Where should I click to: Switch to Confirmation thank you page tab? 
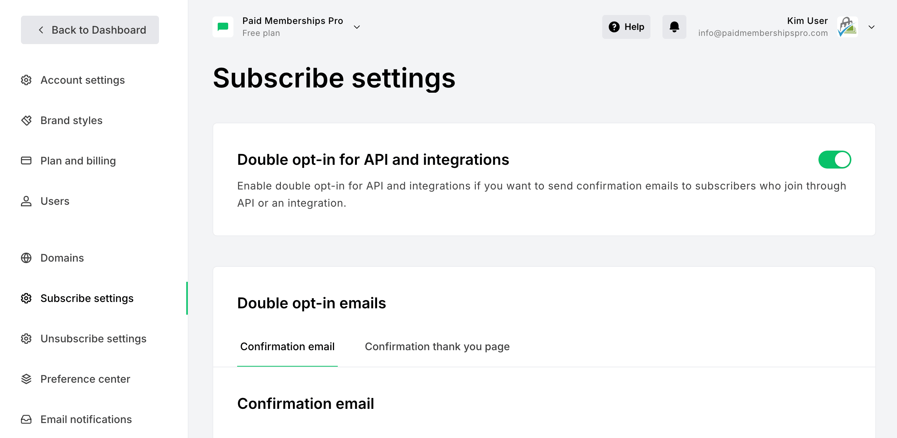click(x=437, y=346)
